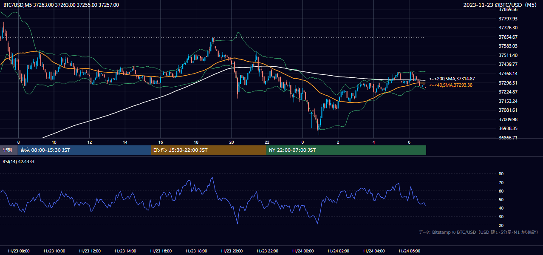Click price axis value 37368.14
The image size is (543, 255).
point(508,74)
